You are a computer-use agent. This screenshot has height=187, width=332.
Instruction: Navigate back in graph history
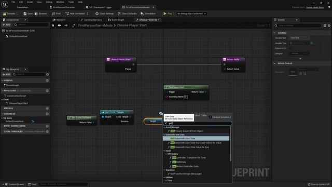pyautogui.click(x=60, y=25)
